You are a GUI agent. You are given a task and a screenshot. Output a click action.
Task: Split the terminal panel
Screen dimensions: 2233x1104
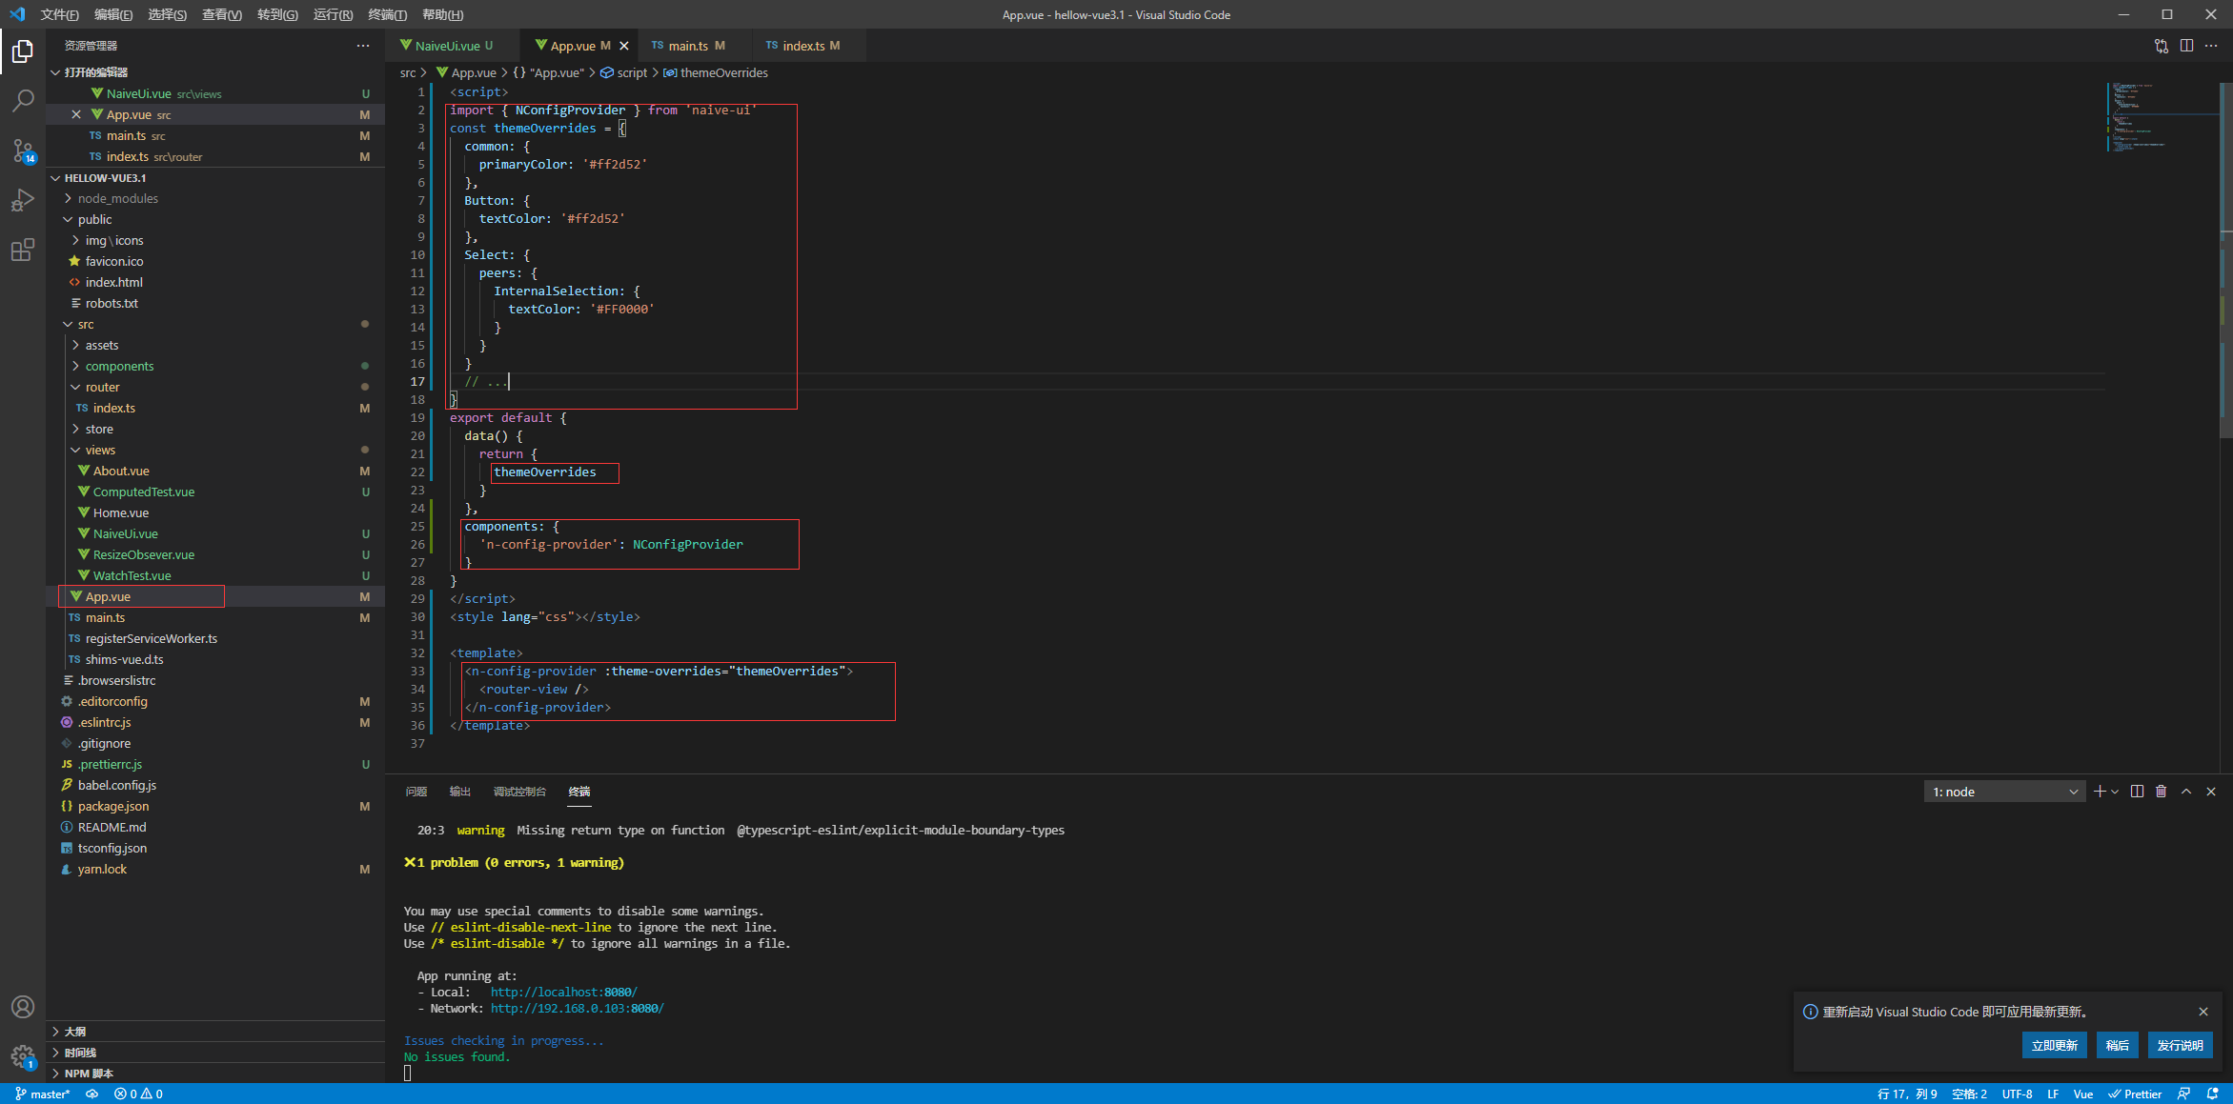[2137, 792]
